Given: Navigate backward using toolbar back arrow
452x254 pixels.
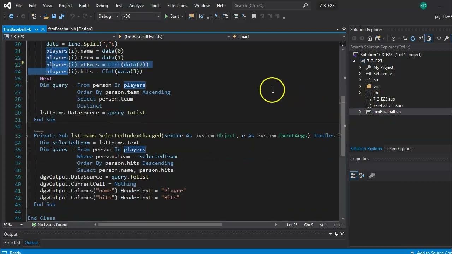Looking at the screenshot, I should pyautogui.click(x=11, y=16).
